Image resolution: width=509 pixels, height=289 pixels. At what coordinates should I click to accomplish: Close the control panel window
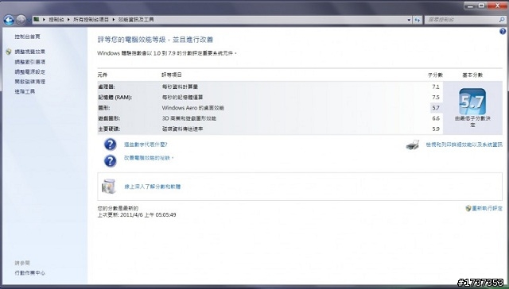click(x=497, y=6)
